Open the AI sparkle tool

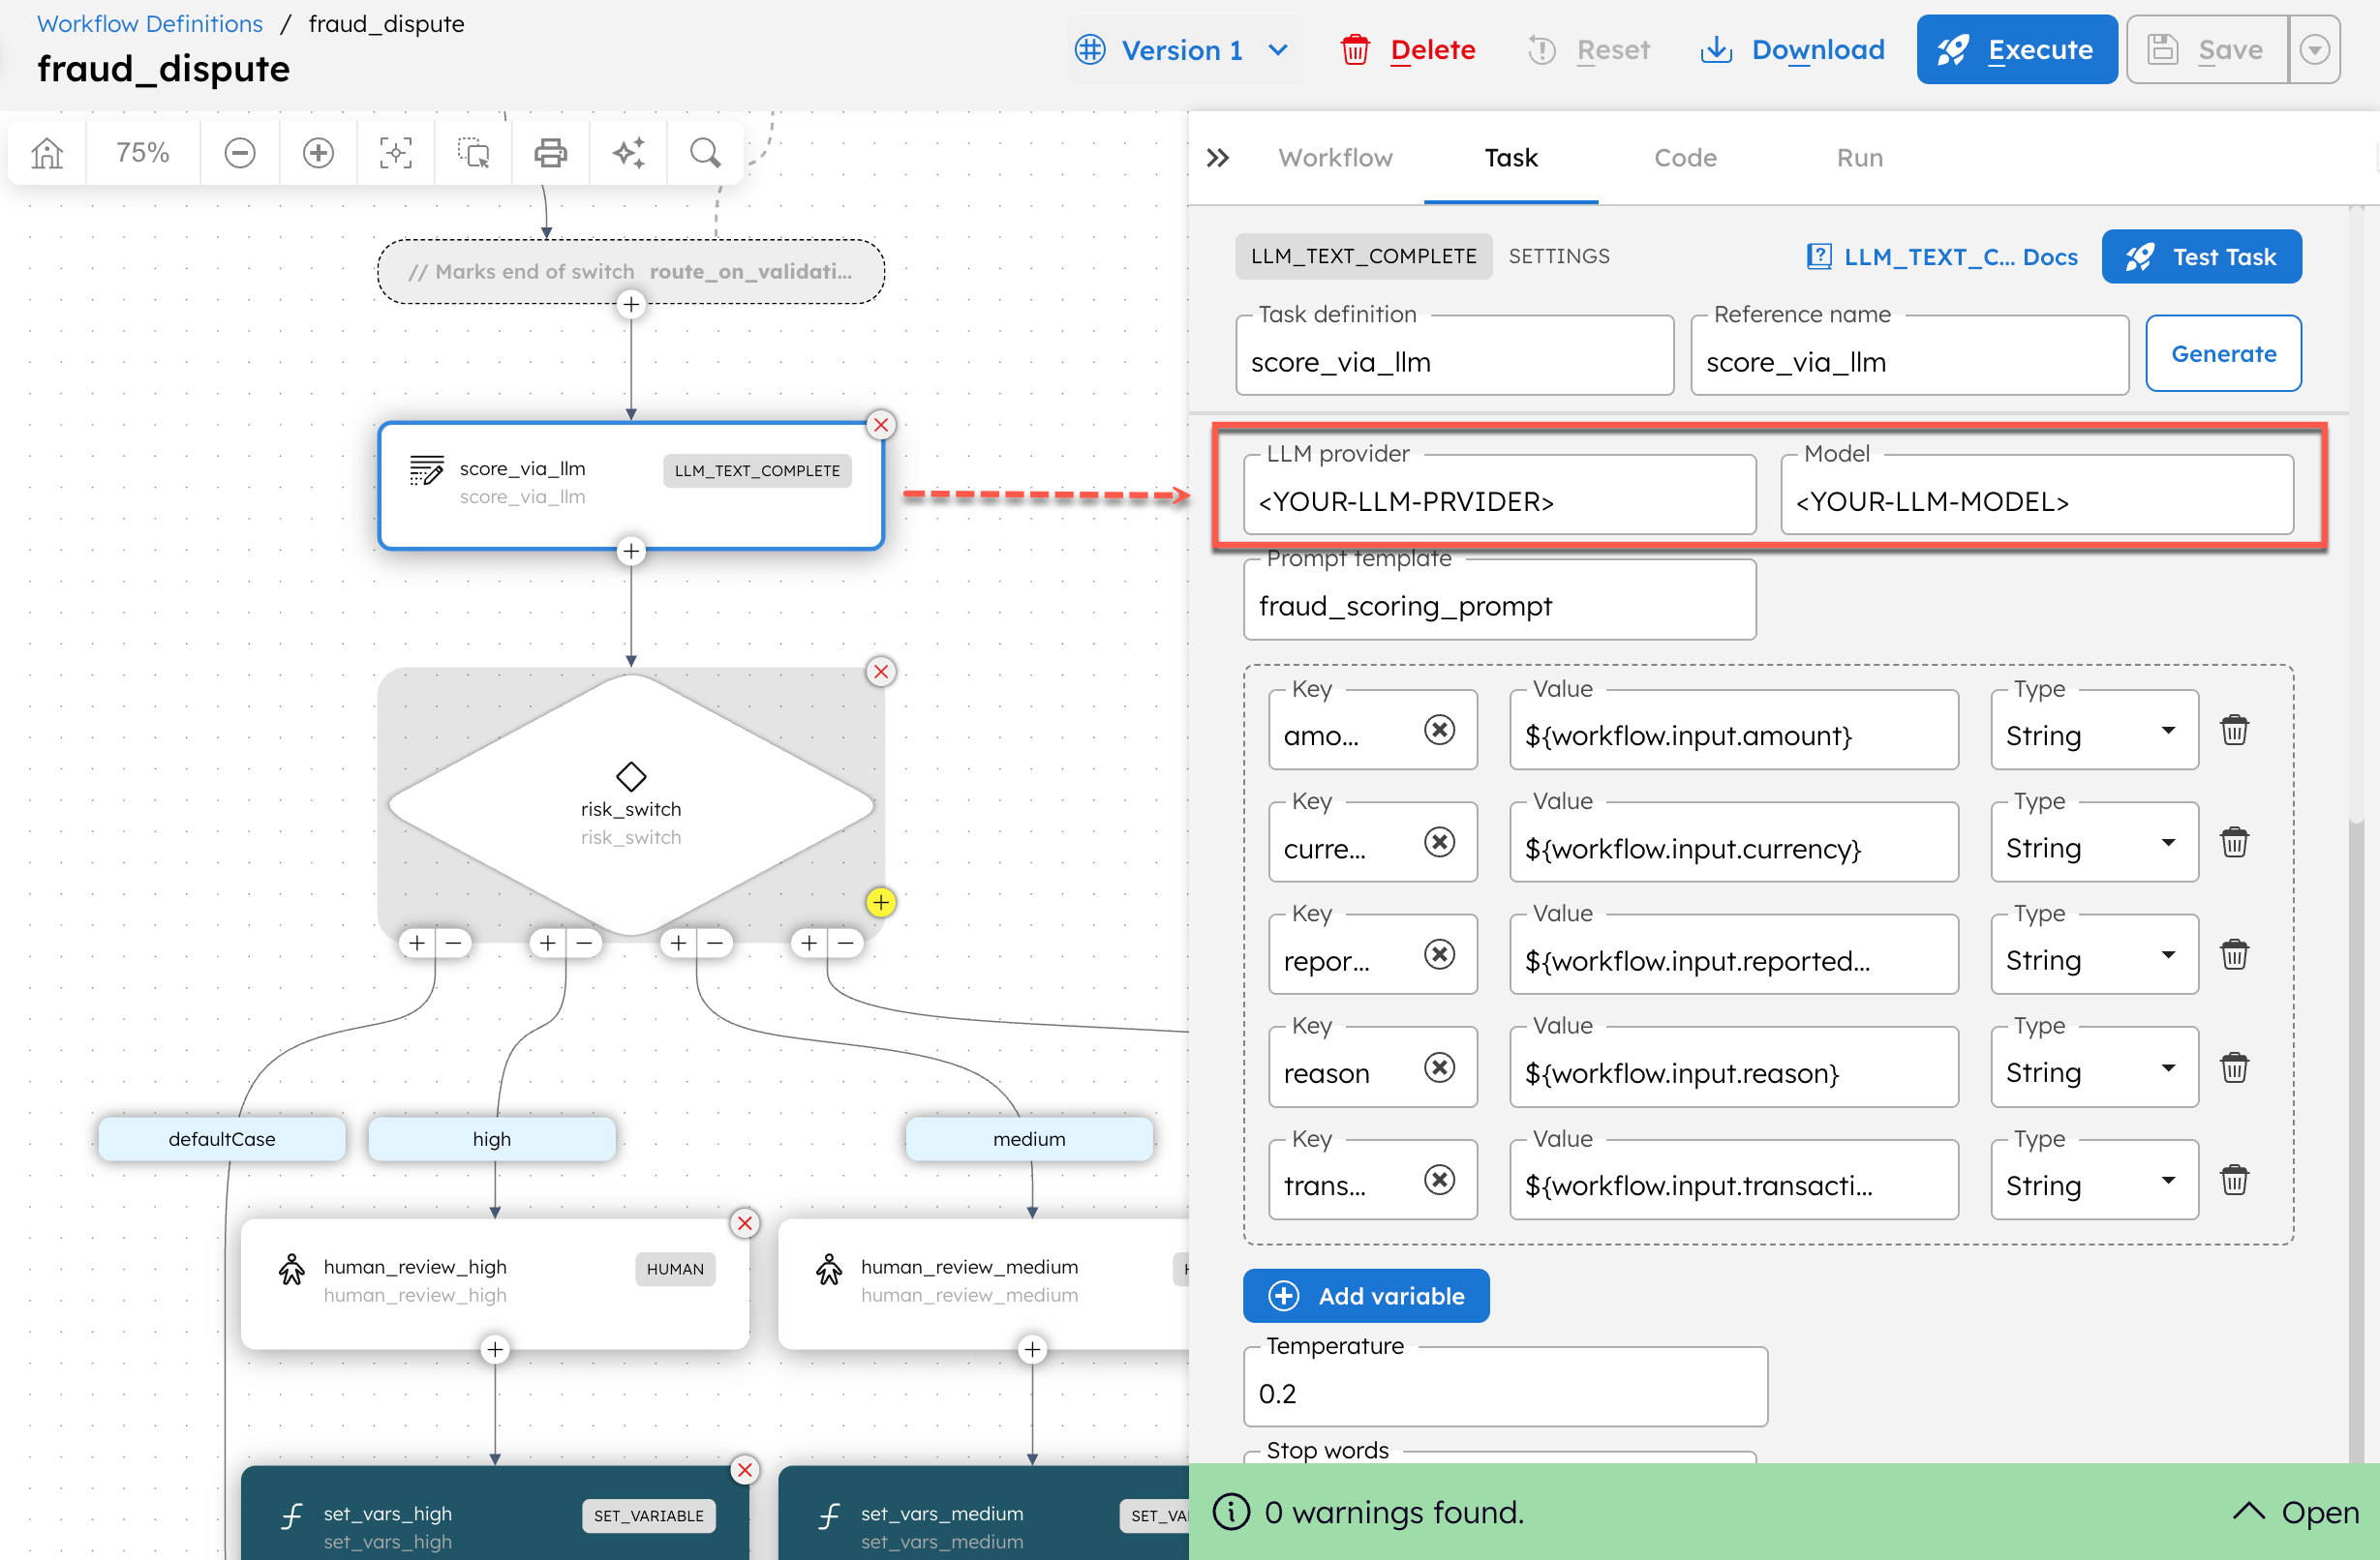click(628, 152)
